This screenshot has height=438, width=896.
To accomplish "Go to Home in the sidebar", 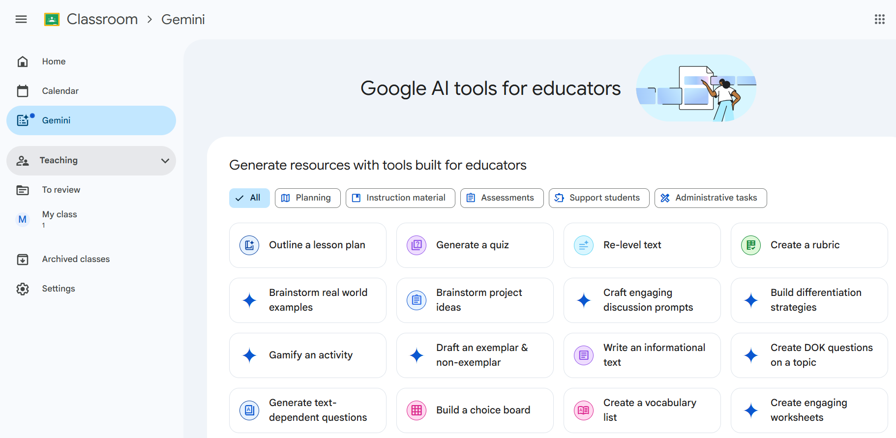I will pos(54,61).
